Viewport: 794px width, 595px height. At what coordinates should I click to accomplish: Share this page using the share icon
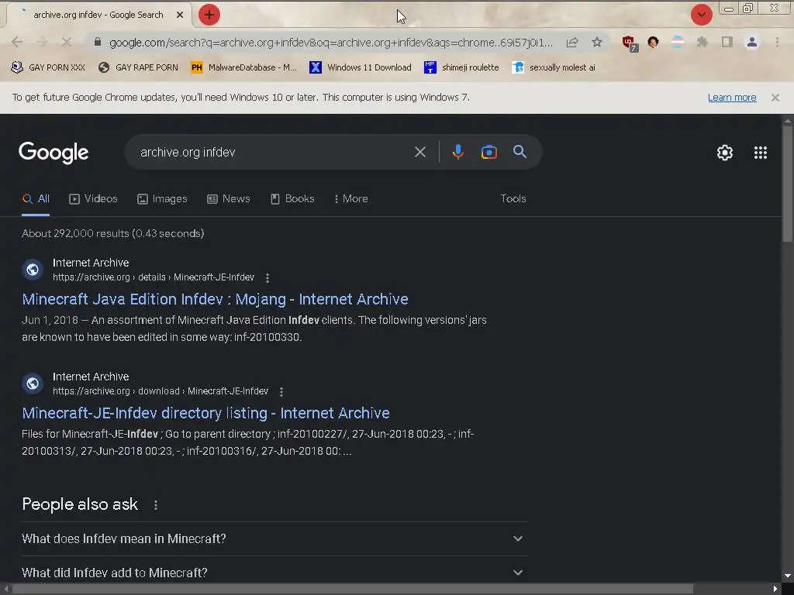pyautogui.click(x=572, y=42)
